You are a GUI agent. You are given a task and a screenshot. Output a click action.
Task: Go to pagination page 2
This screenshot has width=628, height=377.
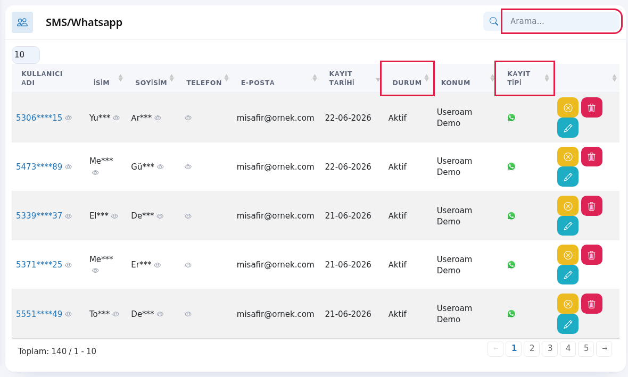pyautogui.click(x=532, y=348)
